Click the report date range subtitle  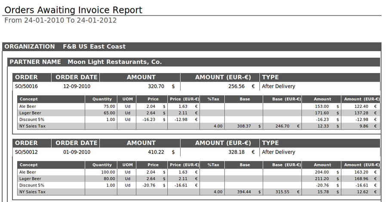pyautogui.click(x=60, y=20)
